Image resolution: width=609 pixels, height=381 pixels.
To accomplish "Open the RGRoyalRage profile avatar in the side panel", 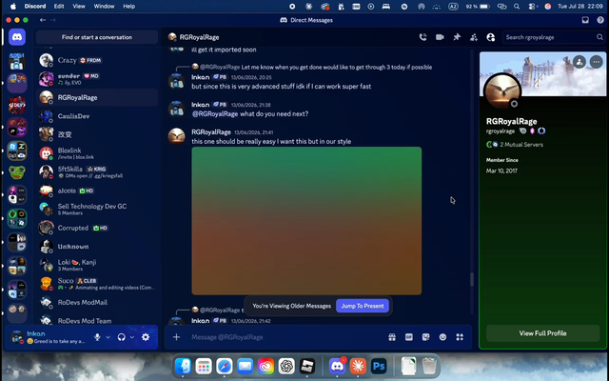I will tap(502, 91).
